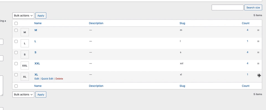Click the drag handle icon for S row
The height and width of the screenshot is (110, 266).
point(258,52)
